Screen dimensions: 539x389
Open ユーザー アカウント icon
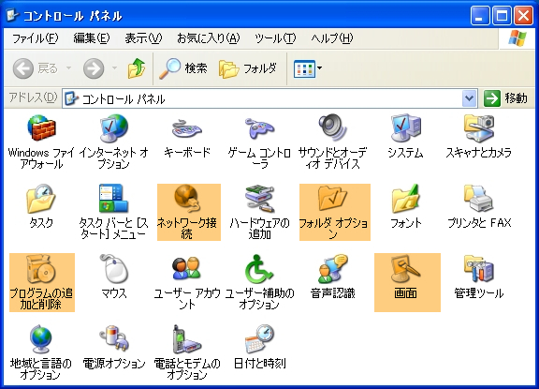pos(187,282)
